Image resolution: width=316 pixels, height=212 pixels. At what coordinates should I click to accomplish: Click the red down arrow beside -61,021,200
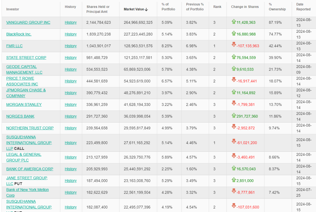point(234,141)
